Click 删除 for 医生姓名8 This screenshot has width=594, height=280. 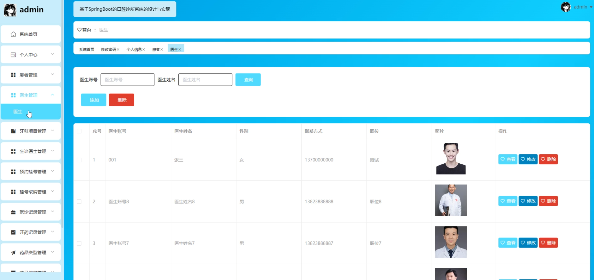548,201
